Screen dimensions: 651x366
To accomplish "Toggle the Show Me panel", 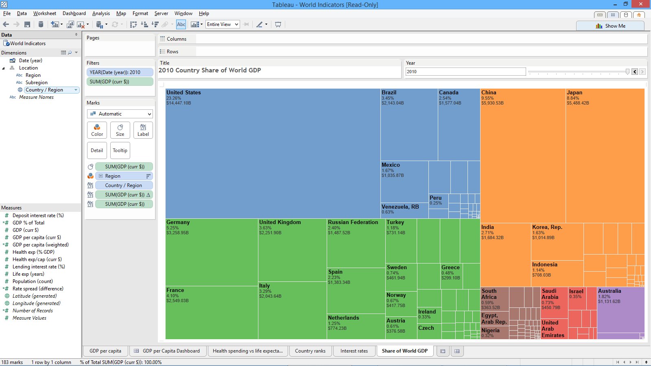I will pos(610,26).
